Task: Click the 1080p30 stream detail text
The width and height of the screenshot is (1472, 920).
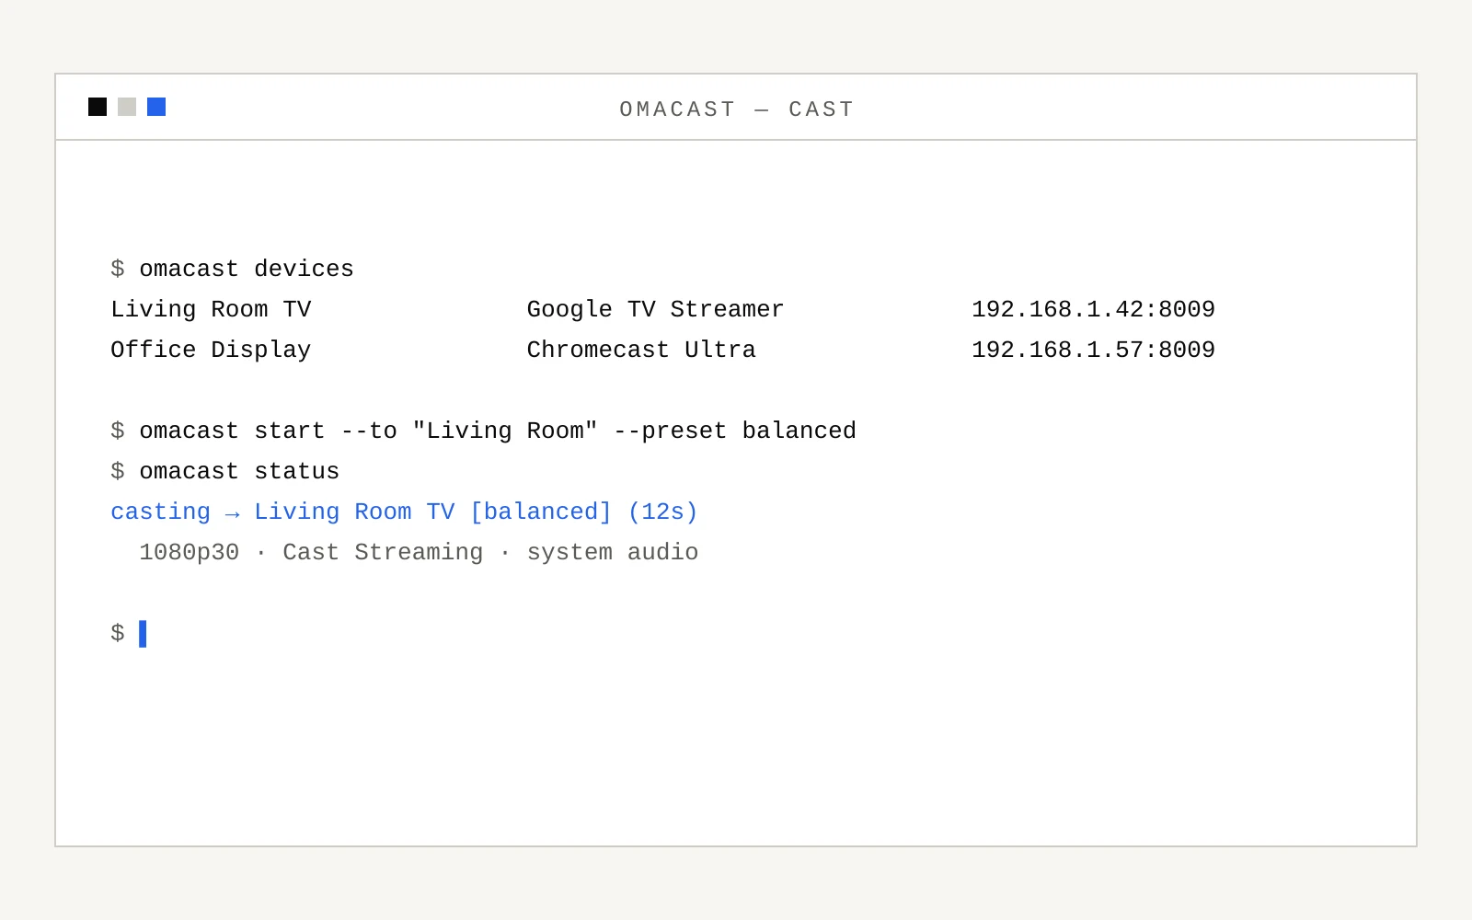Action: [189, 552]
